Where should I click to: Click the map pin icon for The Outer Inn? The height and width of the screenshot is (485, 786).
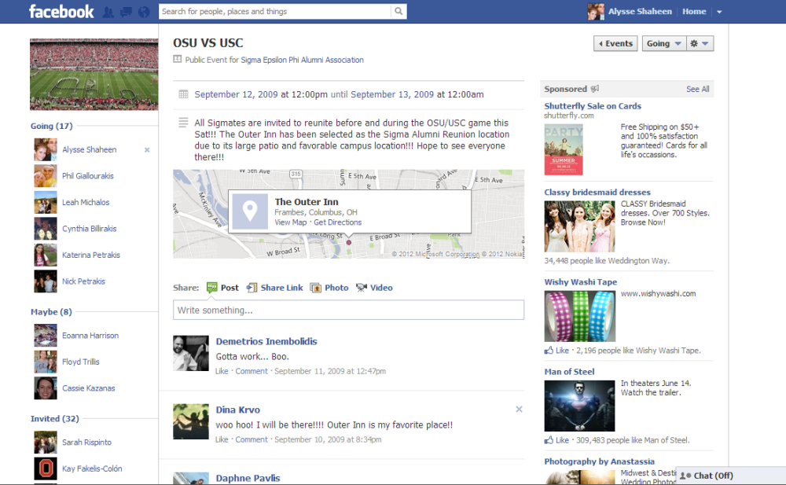click(250, 211)
